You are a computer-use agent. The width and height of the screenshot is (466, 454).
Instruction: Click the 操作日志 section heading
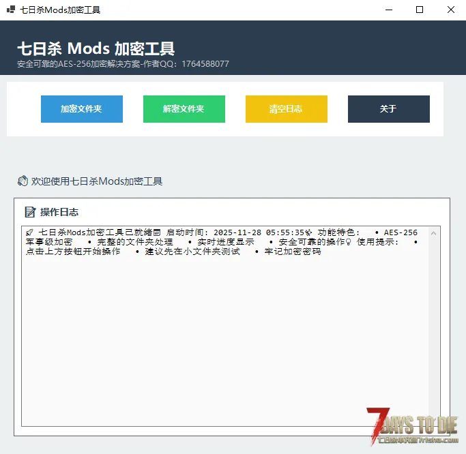click(x=59, y=212)
